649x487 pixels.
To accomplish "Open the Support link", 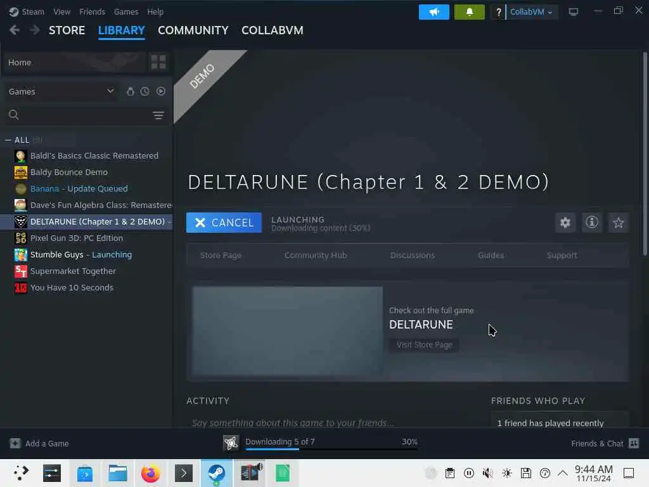I will pos(562,255).
